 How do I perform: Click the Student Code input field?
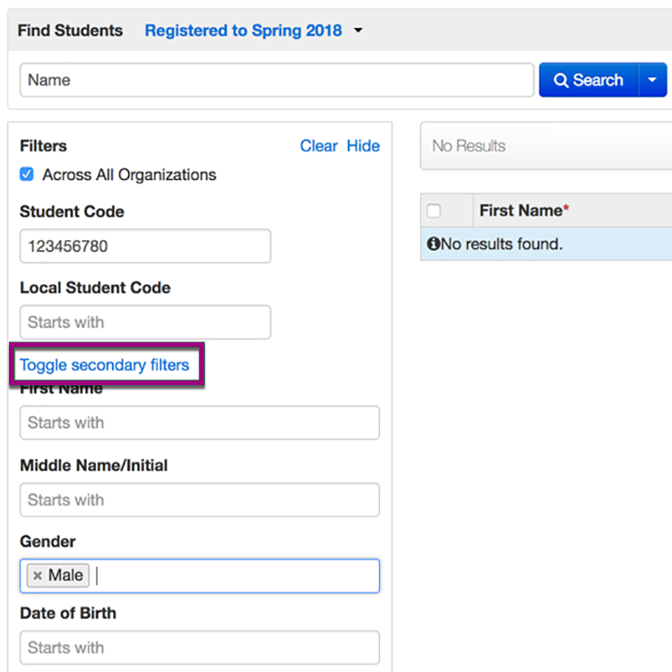click(x=144, y=246)
